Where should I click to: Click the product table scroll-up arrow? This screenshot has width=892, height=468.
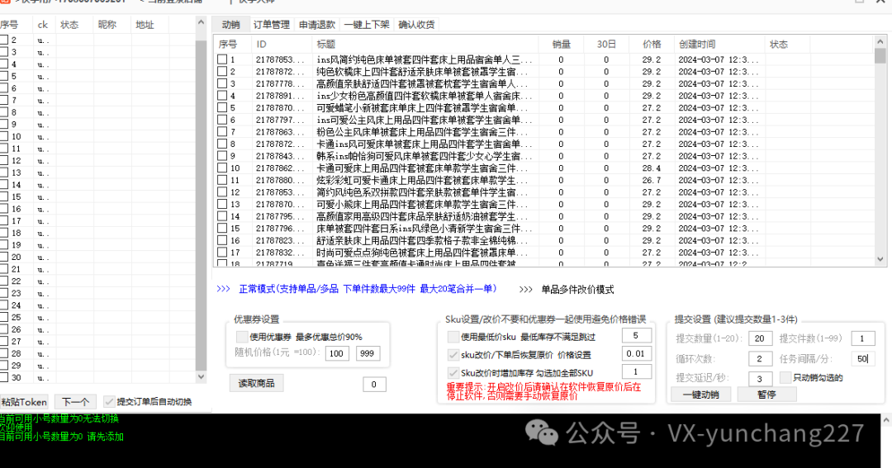coord(880,42)
